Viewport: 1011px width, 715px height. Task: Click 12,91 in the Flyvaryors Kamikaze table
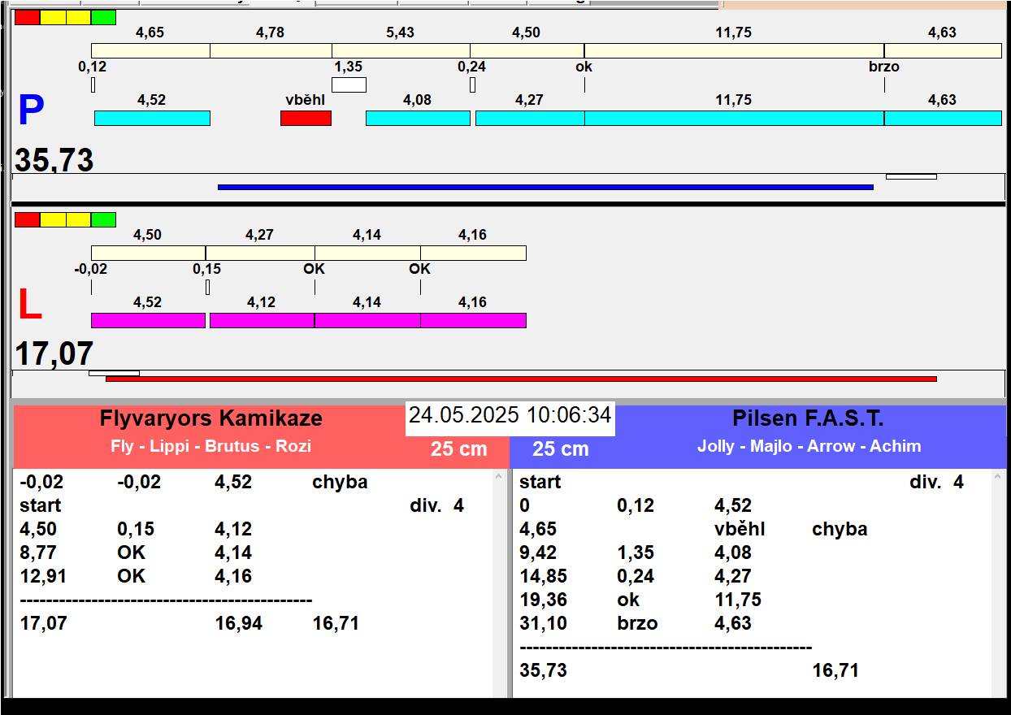(x=43, y=576)
